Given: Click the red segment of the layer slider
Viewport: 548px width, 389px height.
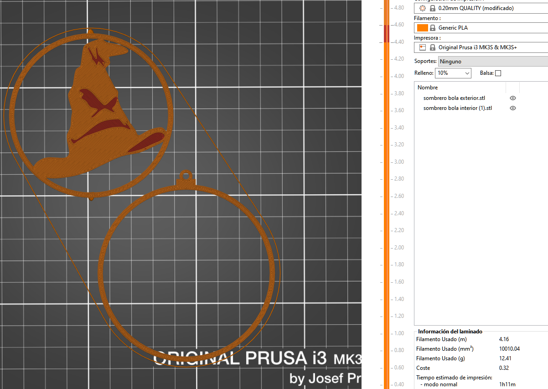Looking at the screenshot, I should coord(386,34).
